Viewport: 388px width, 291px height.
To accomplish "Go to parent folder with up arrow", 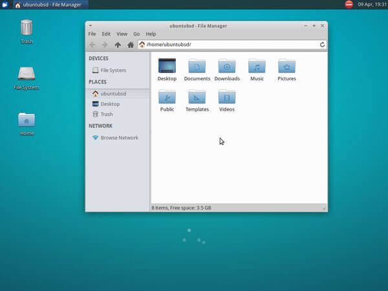I will 118,45.
